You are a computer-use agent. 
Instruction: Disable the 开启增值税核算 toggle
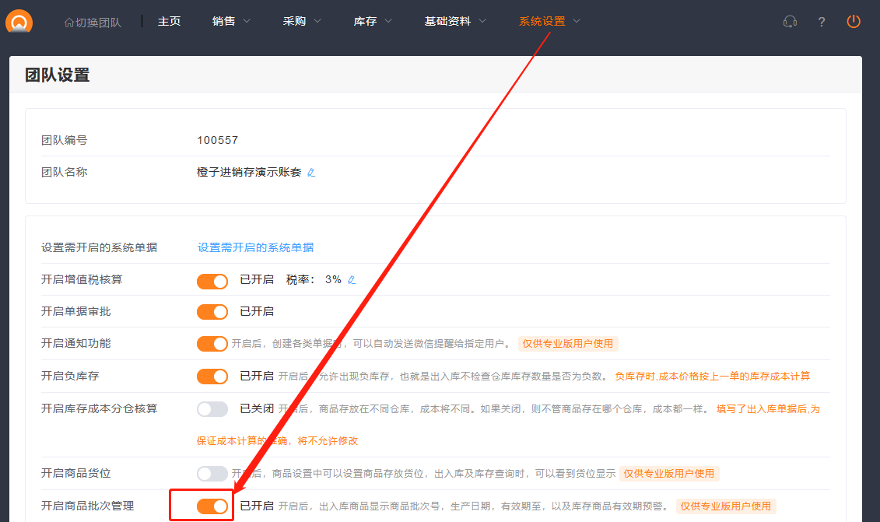(212, 280)
